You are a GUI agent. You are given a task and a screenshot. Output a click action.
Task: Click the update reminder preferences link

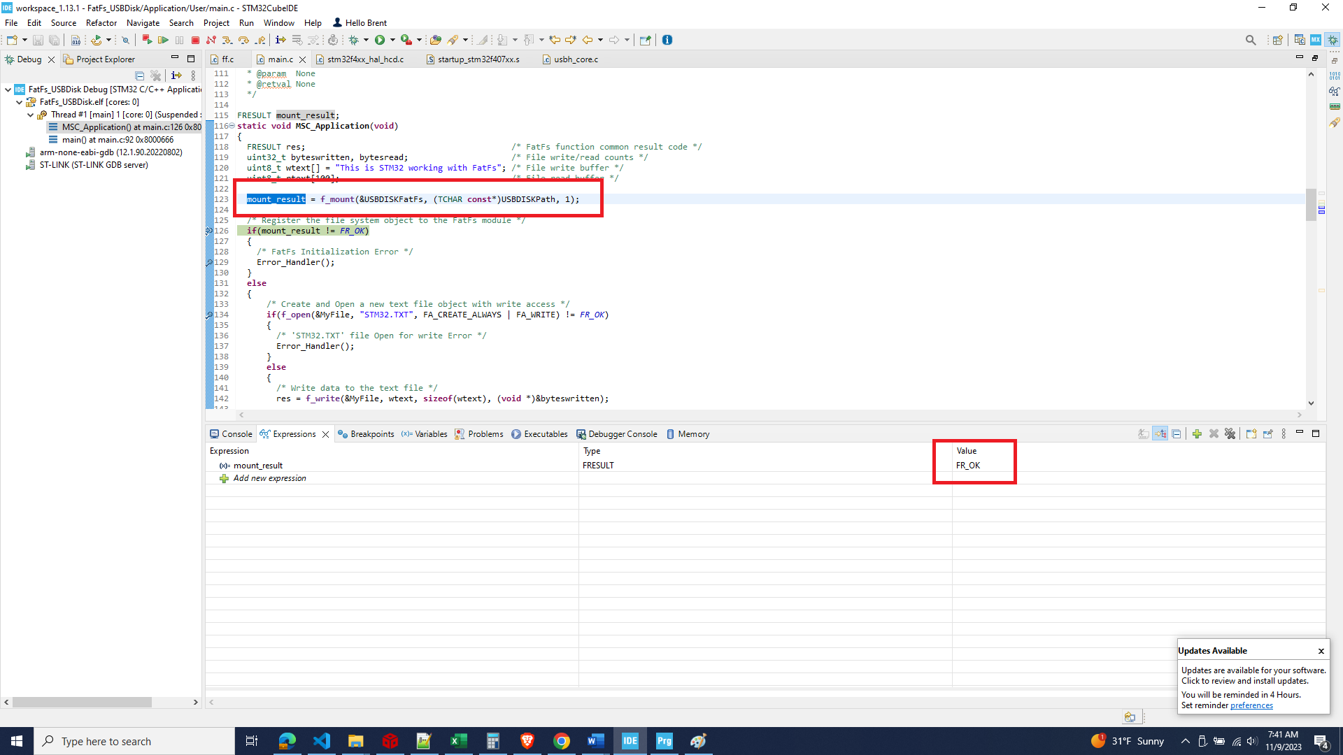pos(1251,705)
